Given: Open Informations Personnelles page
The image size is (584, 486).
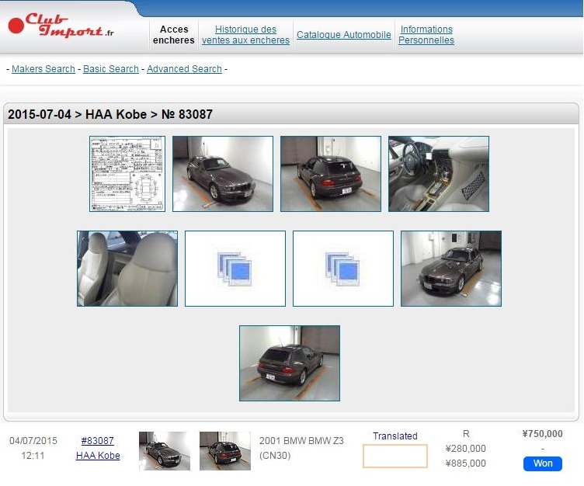Looking at the screenshot, I should pyautogui.click(x=426, y=35).
